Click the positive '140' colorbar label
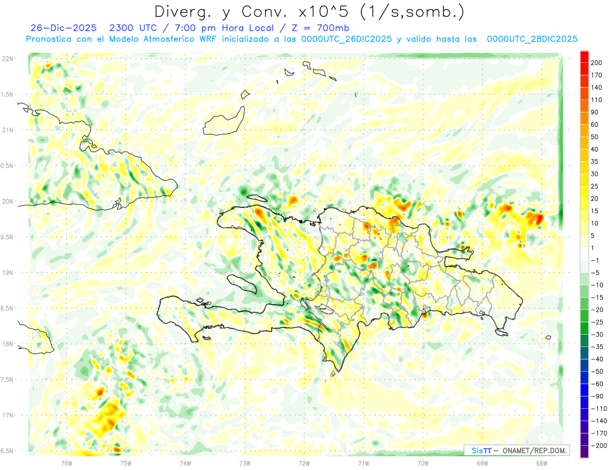The height and width of the screenshot is (470, 608). point(597,88)
